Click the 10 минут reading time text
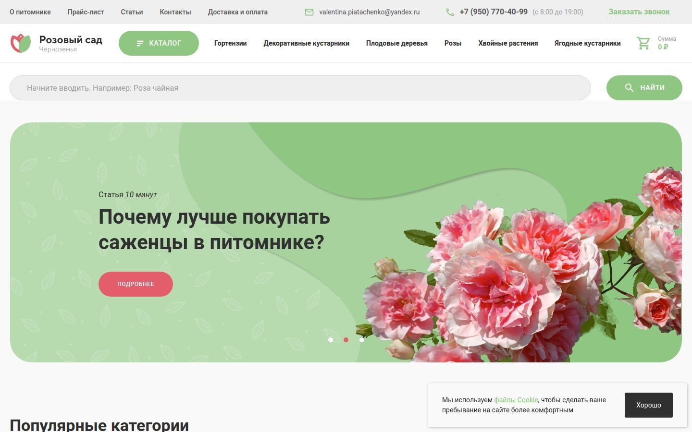Image resolution: width=692 pixels, height=432 pixels. (141, 194)
